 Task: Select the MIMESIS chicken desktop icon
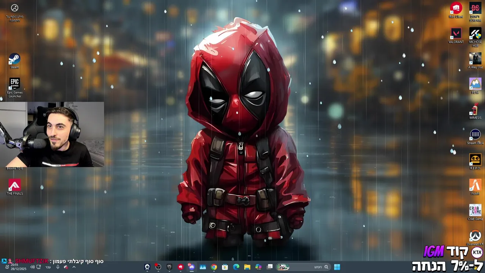click(x=475, y=111)
